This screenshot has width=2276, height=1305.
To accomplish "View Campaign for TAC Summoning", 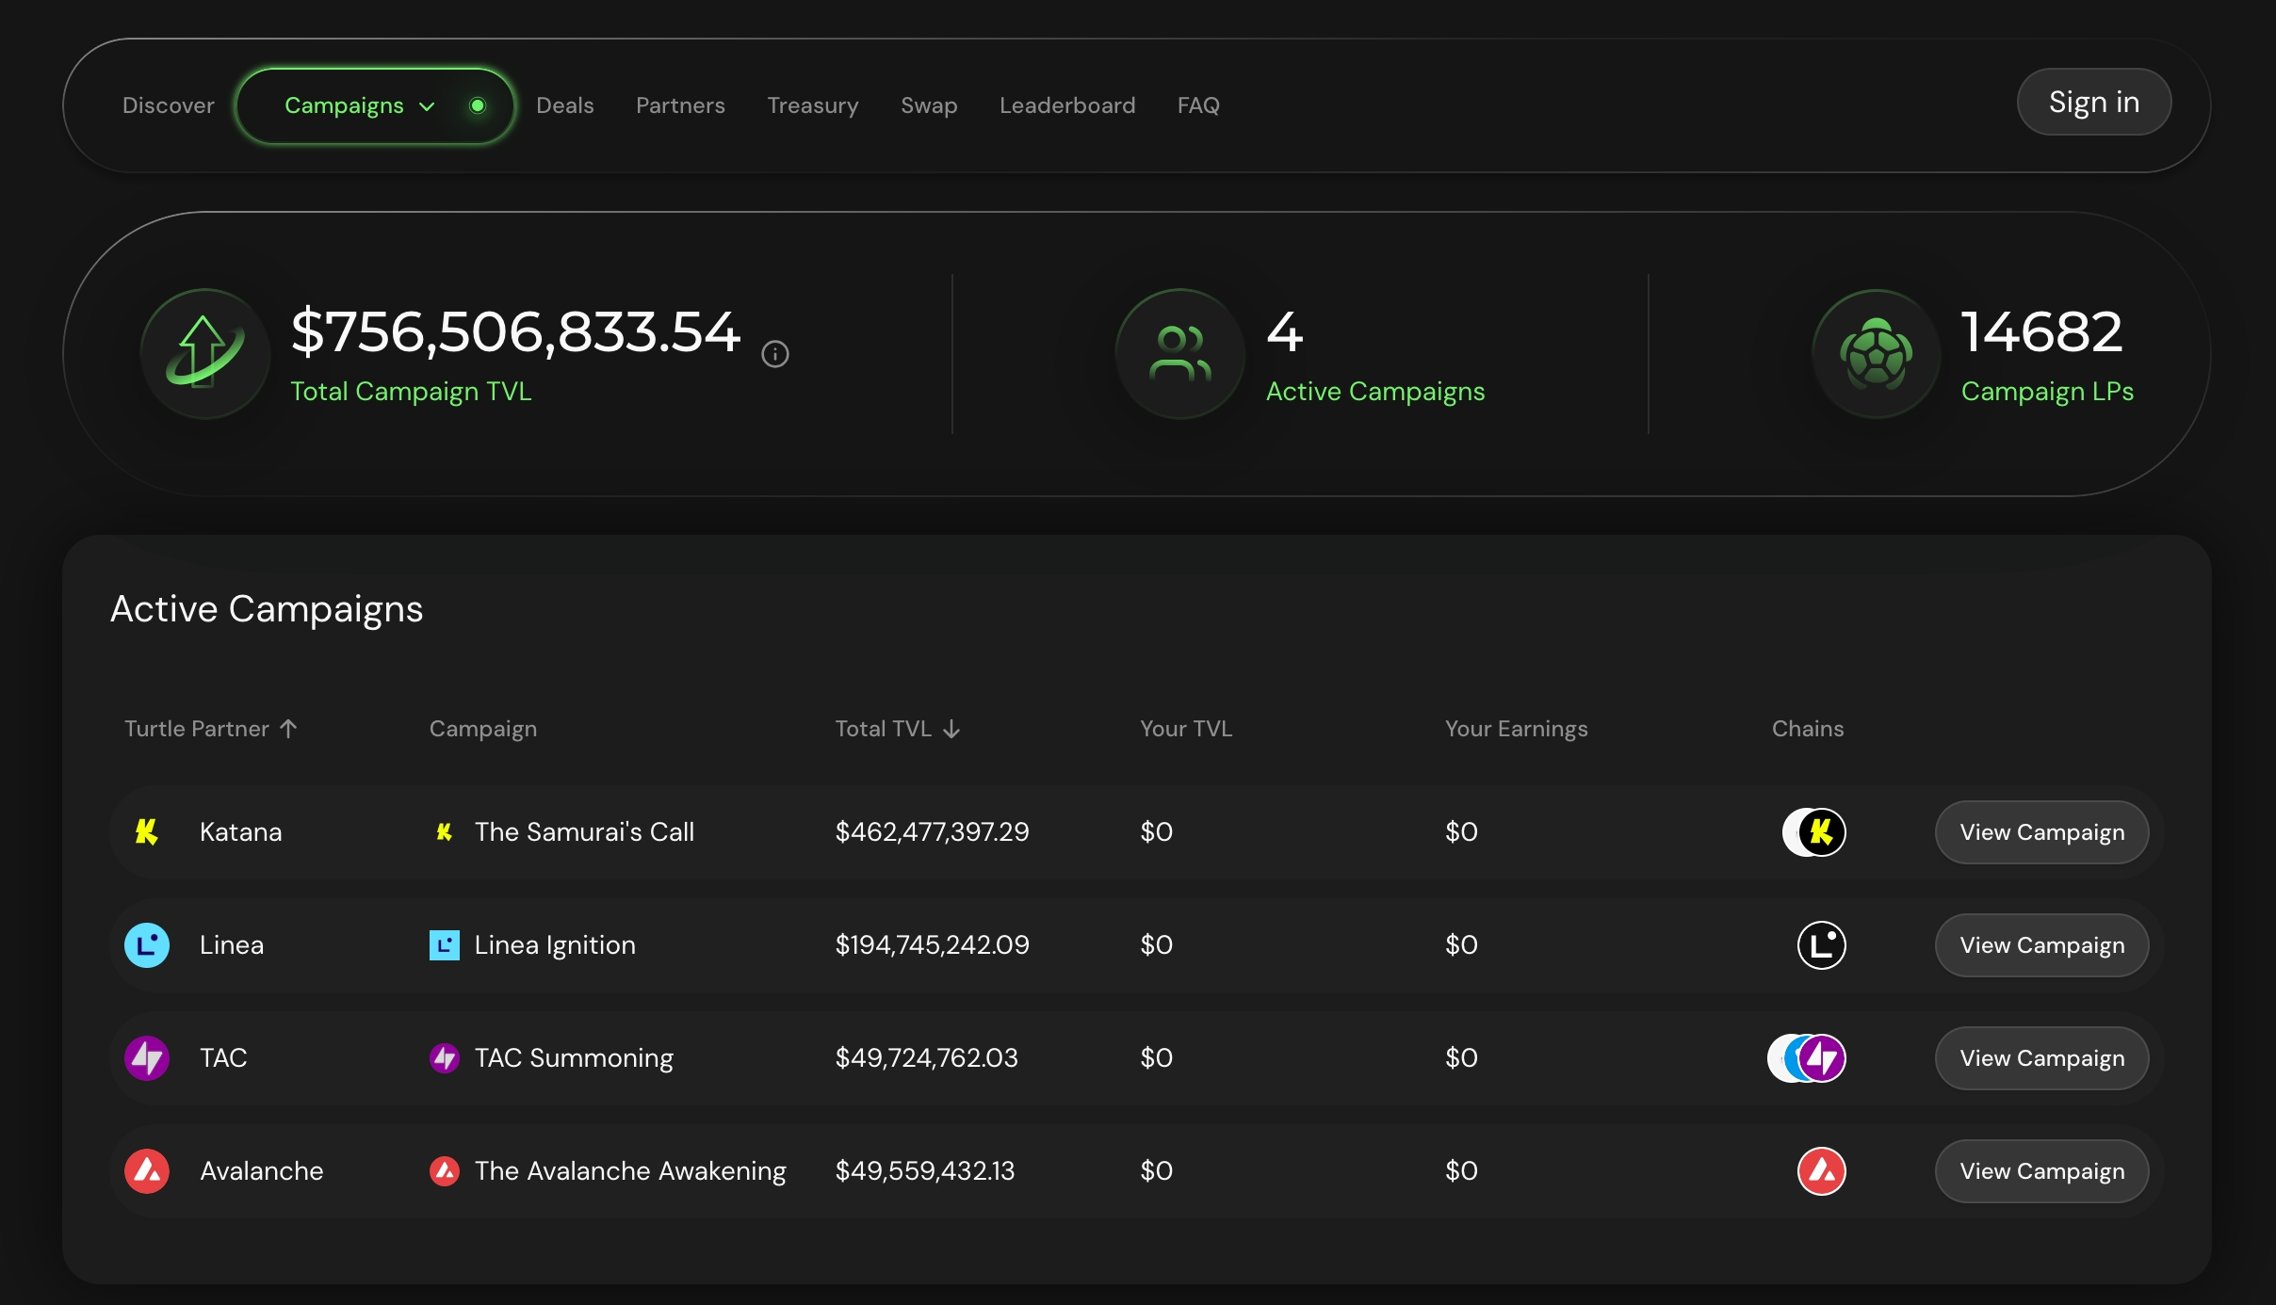I will pos(2041,1057).
